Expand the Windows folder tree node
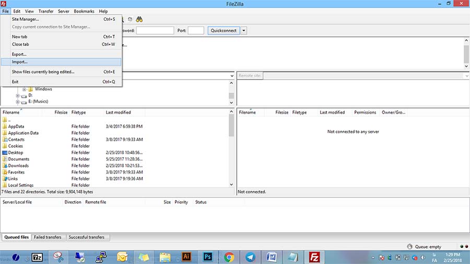470x264 pixels. (24, 89)
